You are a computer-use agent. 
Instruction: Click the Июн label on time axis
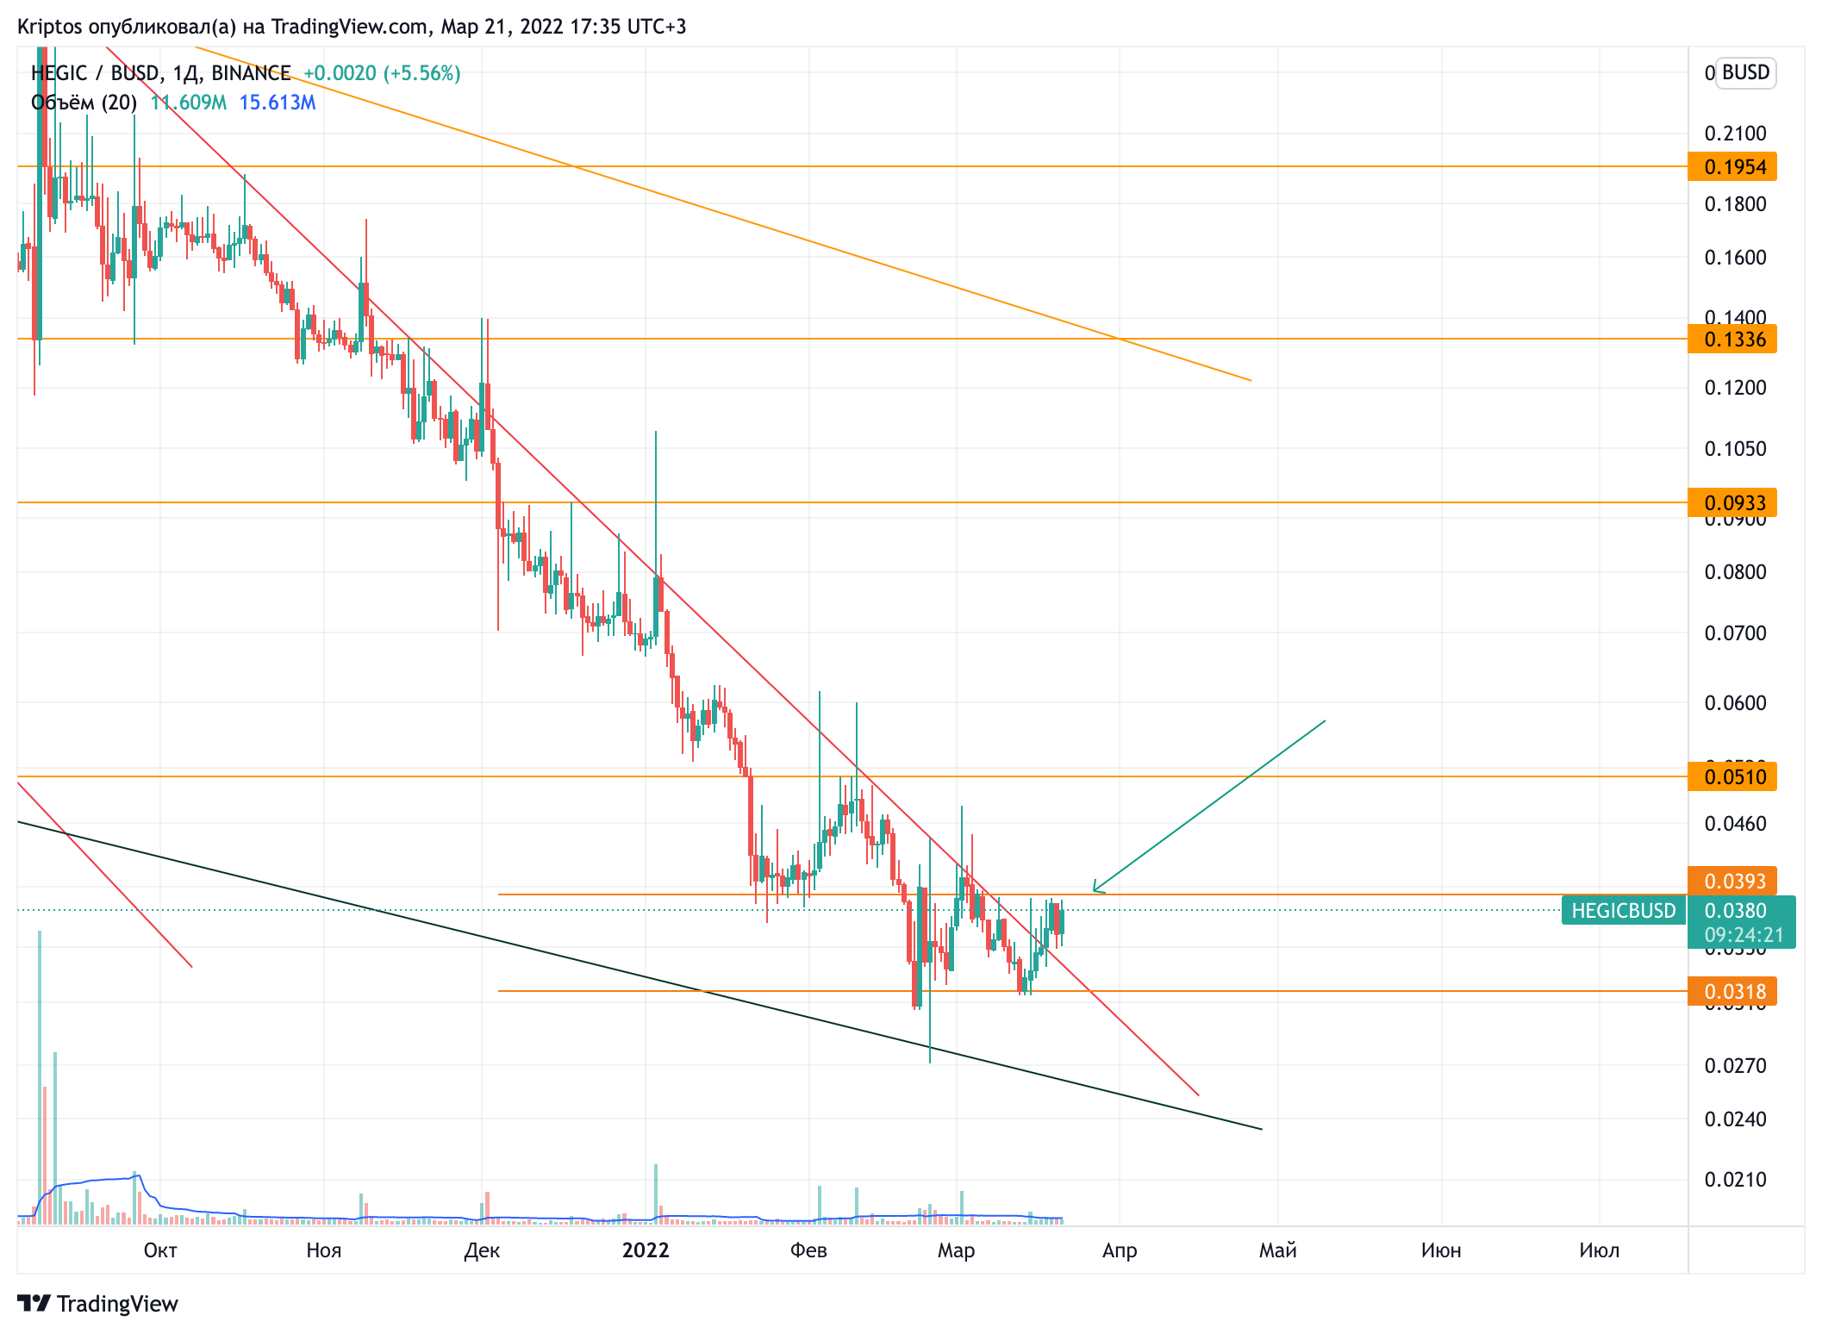point(1441,1250)
